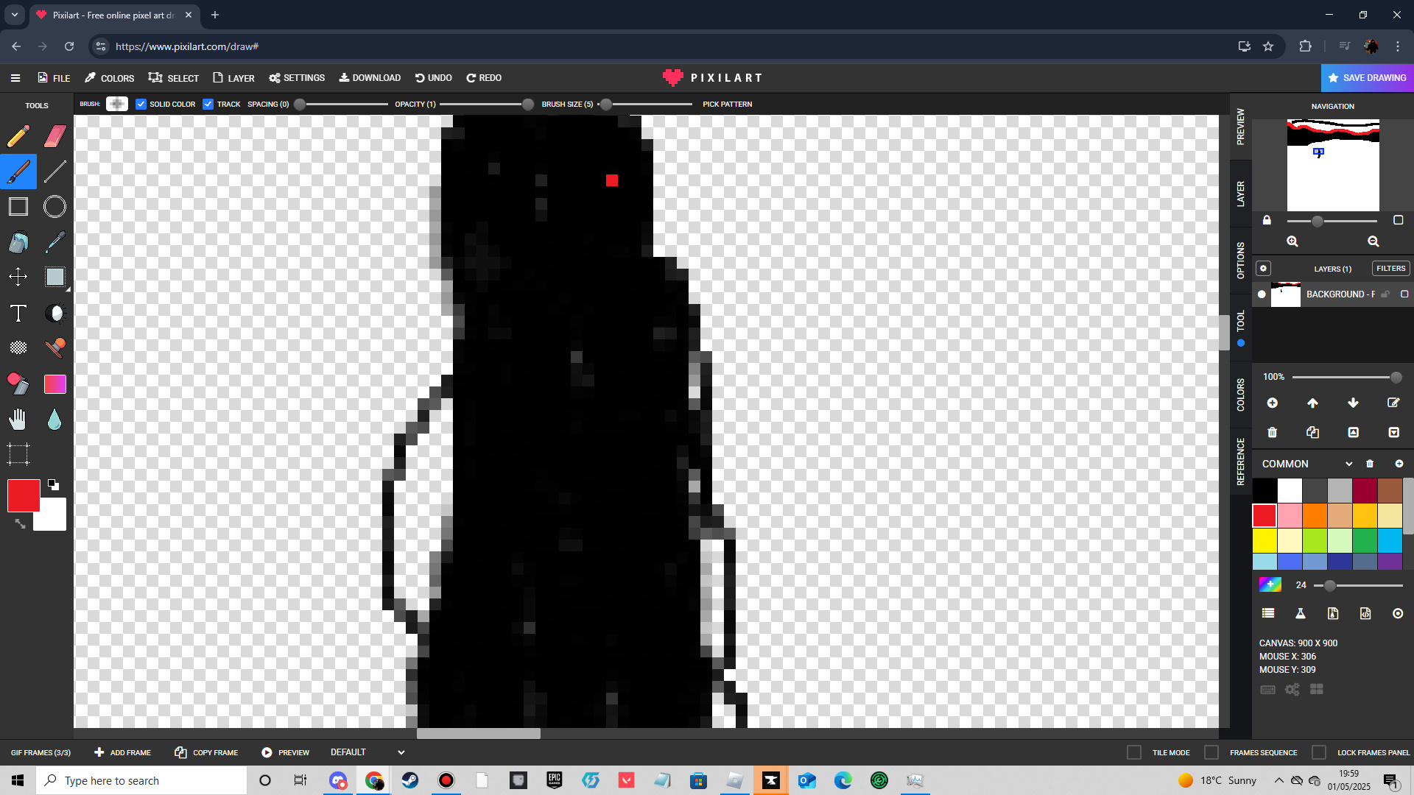
Task: Select the Text tool
Action: (18, 313)
